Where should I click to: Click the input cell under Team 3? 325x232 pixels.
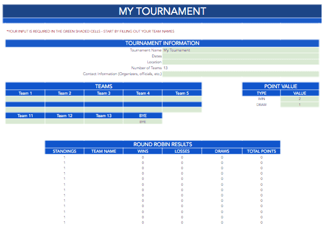point(104,99)
